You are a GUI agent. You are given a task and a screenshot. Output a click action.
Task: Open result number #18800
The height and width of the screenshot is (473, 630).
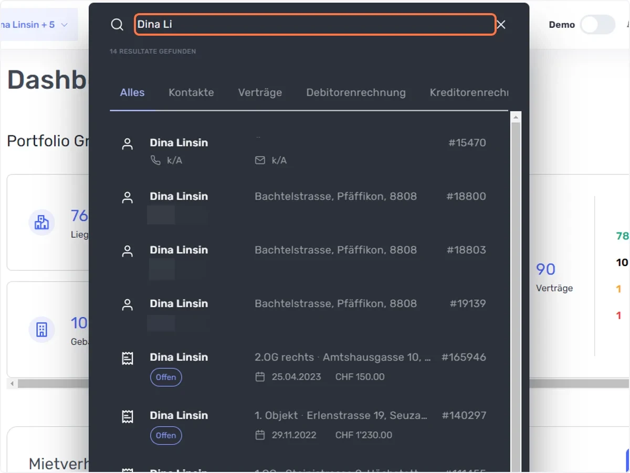point(466,196)
